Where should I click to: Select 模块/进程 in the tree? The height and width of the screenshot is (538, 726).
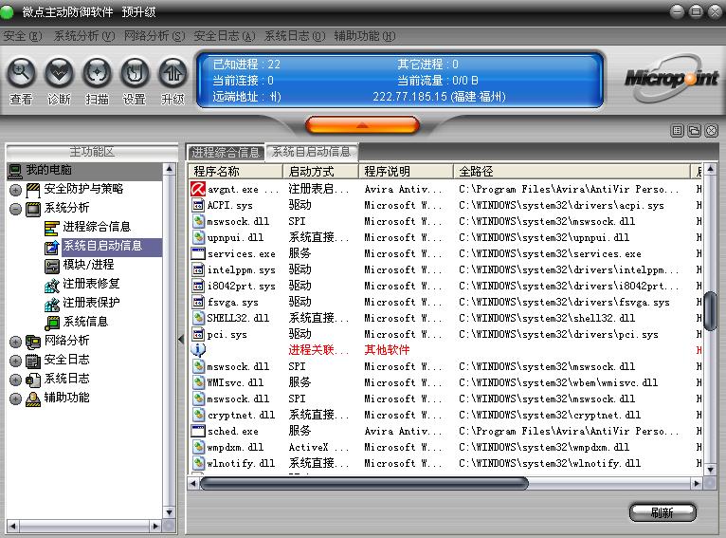coord(88,265)
